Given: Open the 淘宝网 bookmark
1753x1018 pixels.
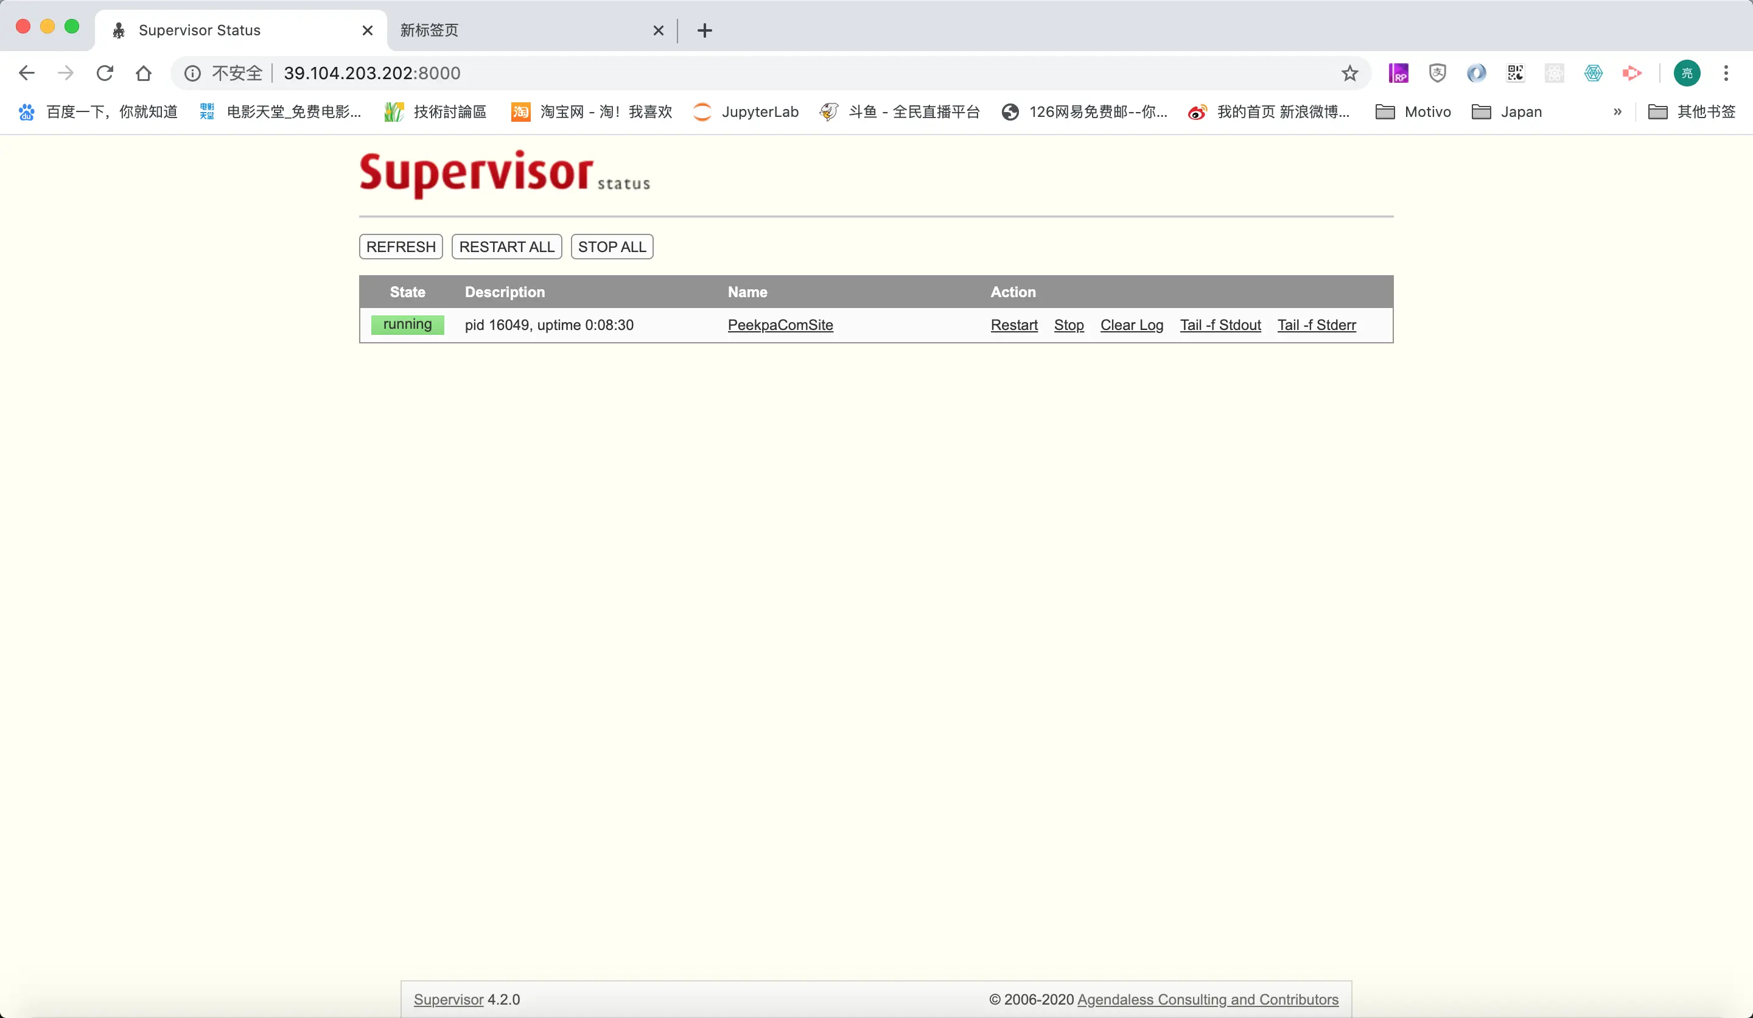Looking at the screenshot, I should [x=591, y=112].
